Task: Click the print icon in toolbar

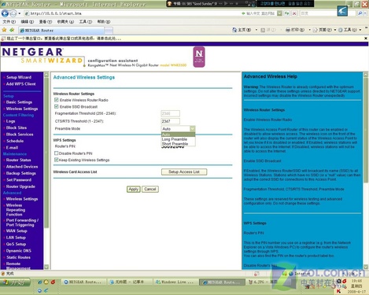Action: click(288, 30)
